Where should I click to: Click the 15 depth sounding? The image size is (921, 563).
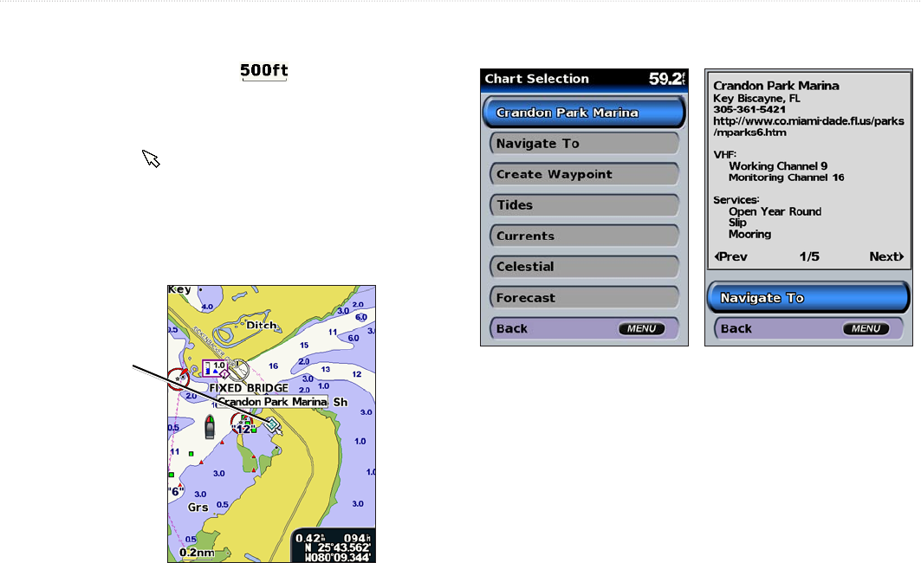pyautogui.click(x=304, y=346)
